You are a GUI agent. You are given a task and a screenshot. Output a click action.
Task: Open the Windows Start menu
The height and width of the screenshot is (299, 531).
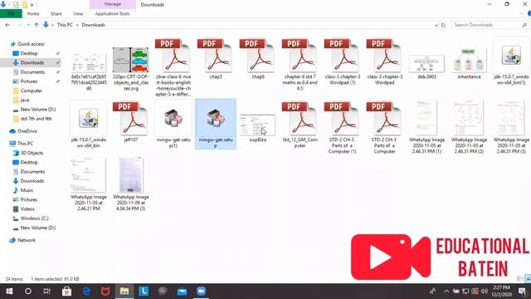click(9, 292)
